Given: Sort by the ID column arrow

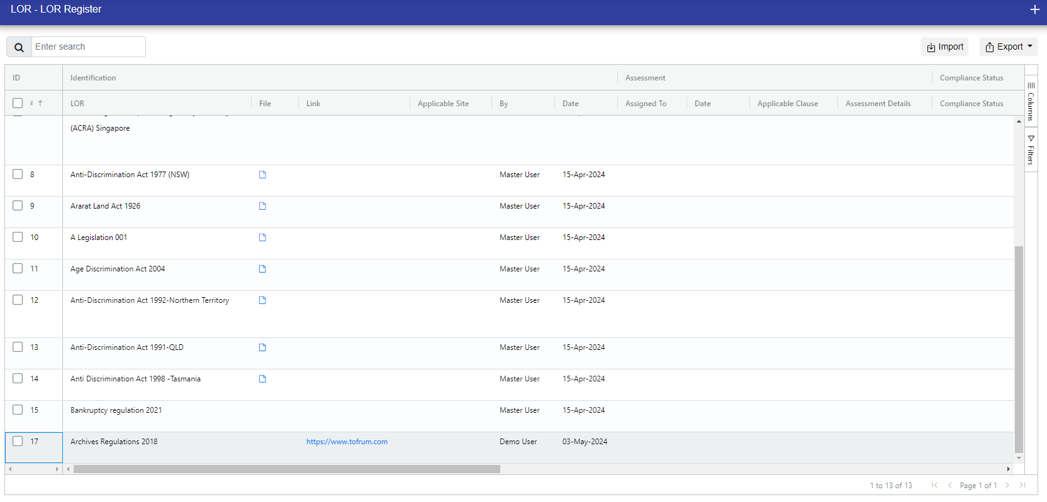Looking at the screenshot, I should 40,103.
